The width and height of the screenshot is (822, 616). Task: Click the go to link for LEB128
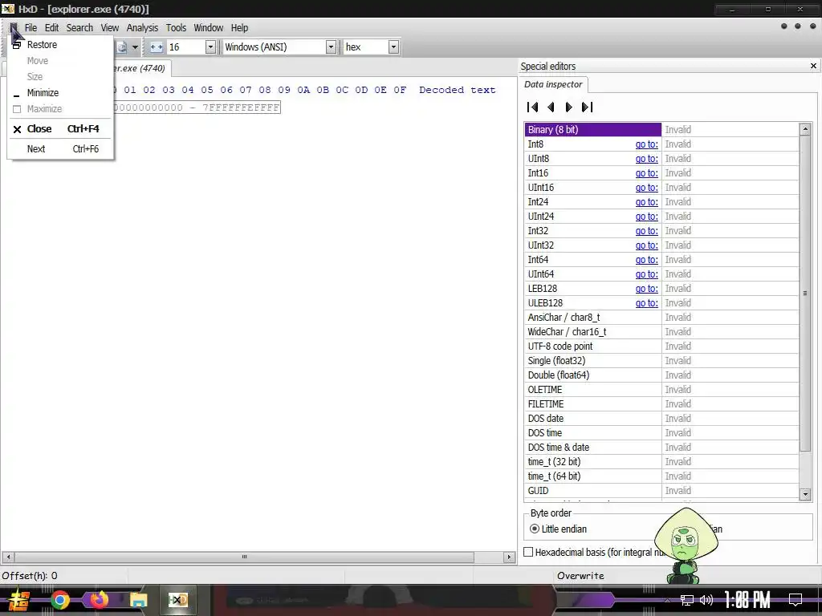click(x=646, y=289)
